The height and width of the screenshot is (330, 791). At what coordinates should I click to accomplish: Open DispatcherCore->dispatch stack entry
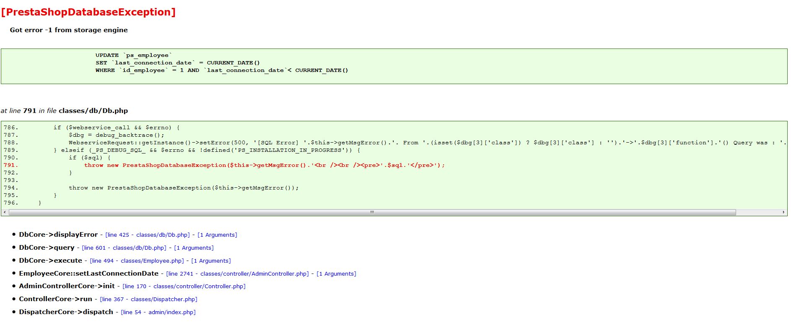66,312
